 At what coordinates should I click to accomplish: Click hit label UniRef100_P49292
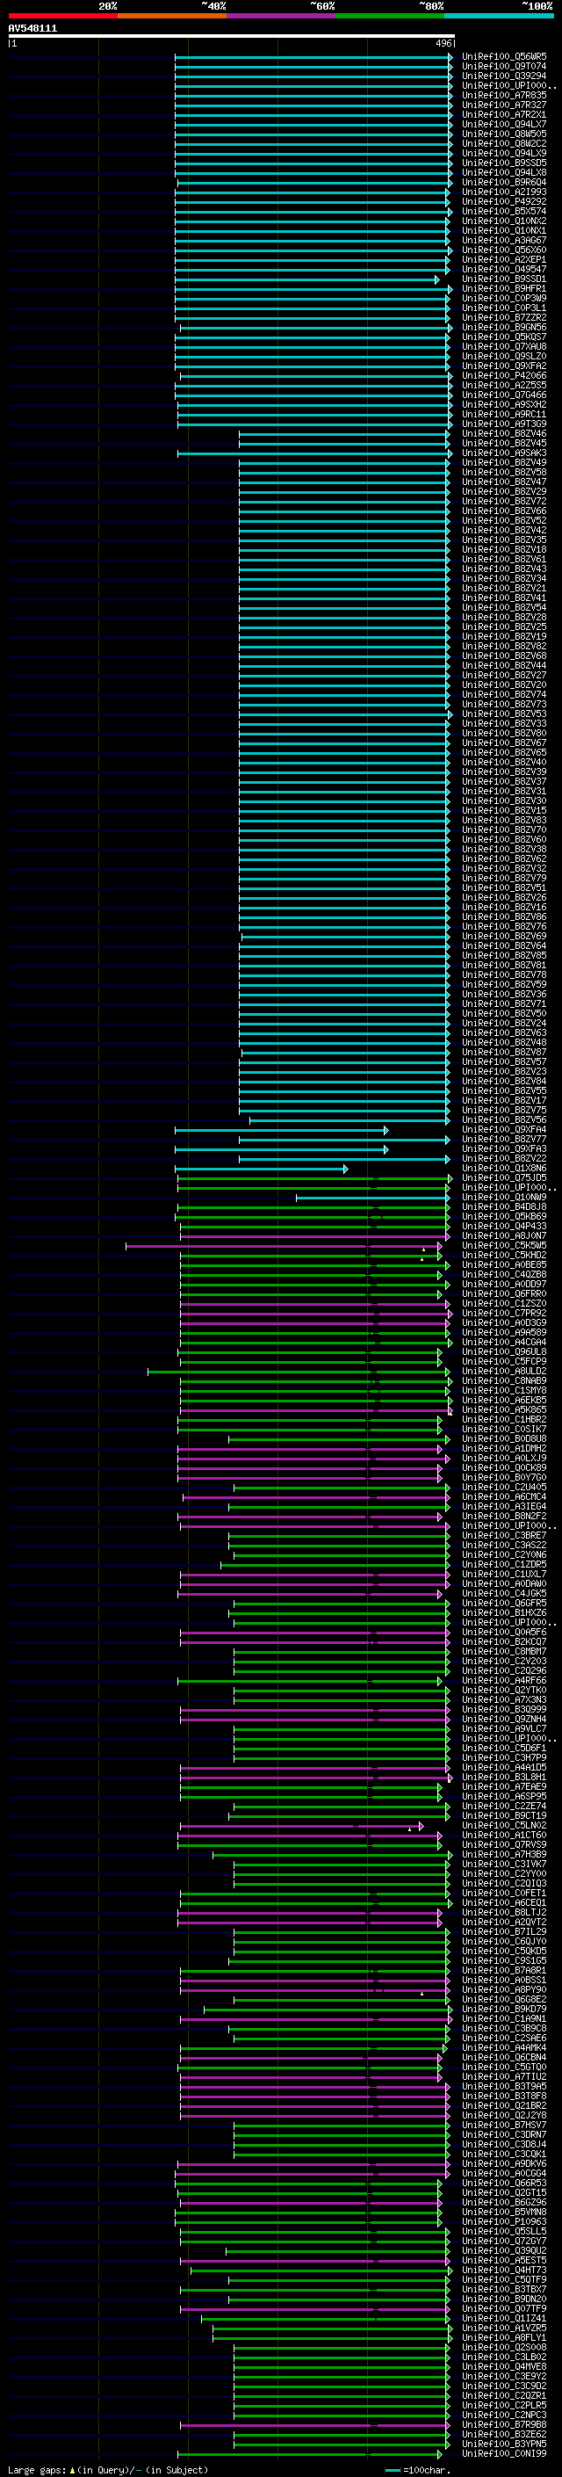504,202
